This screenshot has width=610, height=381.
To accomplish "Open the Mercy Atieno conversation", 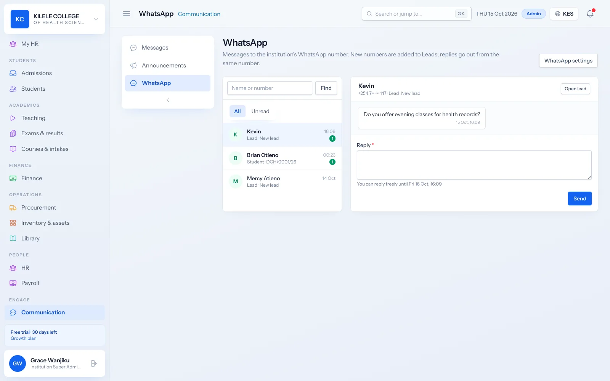I will pyautogui.click(x=282, y=182).
